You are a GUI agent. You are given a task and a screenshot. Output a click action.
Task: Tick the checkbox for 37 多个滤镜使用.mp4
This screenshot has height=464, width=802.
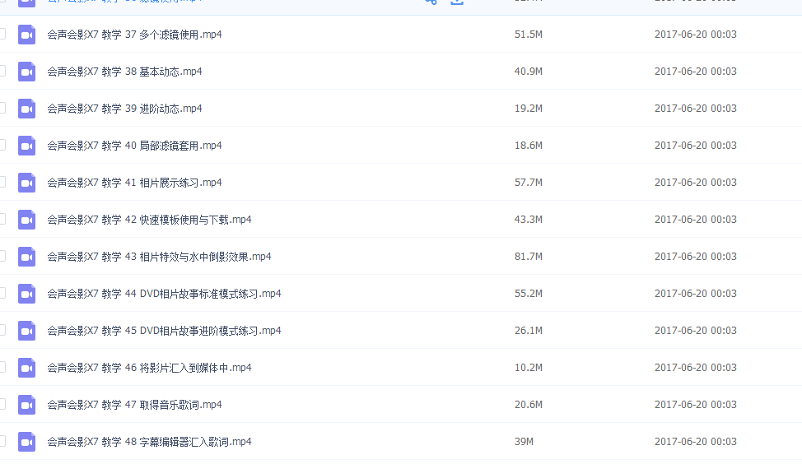(x=2, y=35)
